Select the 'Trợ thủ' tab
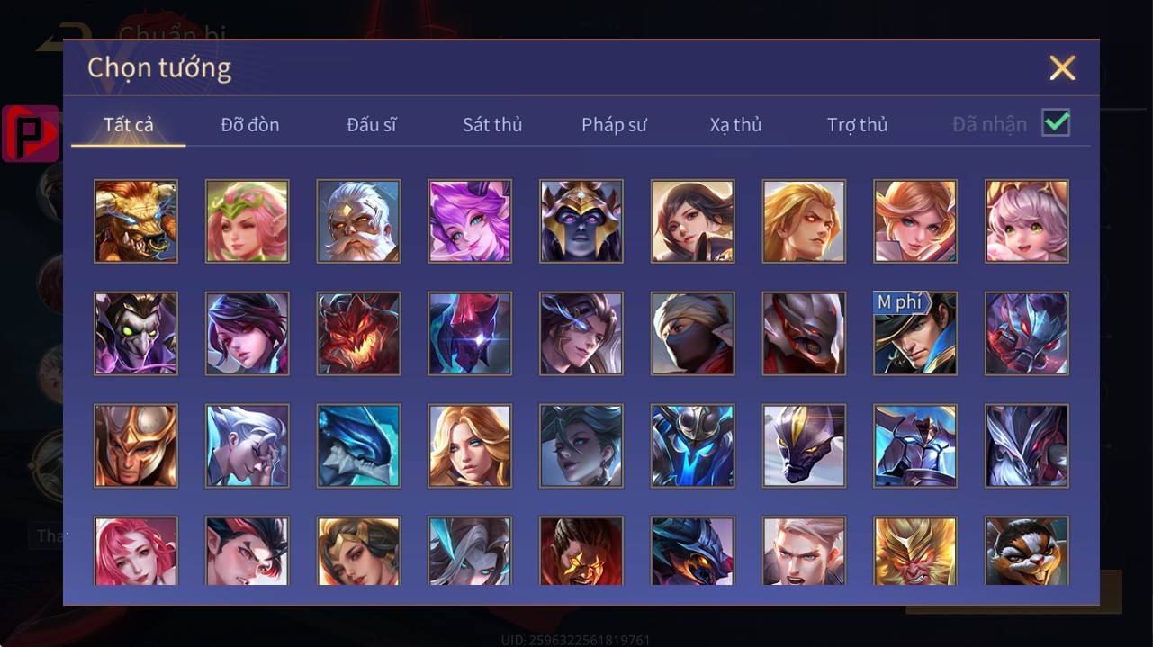 858,124
